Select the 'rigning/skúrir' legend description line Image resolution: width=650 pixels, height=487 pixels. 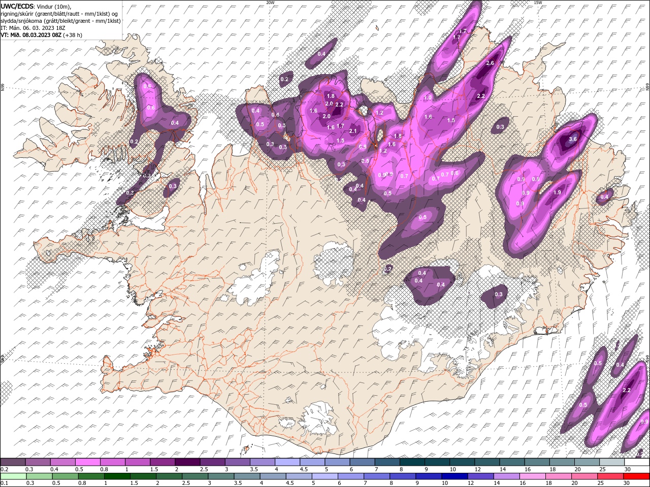(59, 13)
